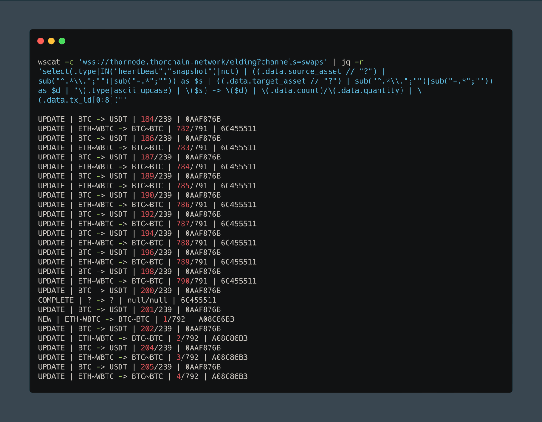542x422 pixels.
Task: Click the UPDATE line with 2/792
Action: click(143, 338)
